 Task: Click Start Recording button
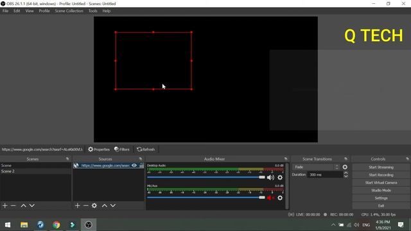(381, 175)
